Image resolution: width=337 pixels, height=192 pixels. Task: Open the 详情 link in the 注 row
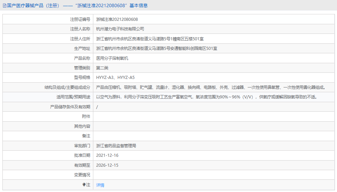pyautogui.click(x=100, y=185)
